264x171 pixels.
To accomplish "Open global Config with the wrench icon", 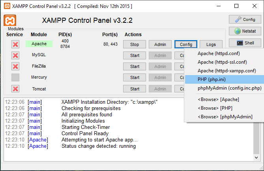I will click(245, 19).
